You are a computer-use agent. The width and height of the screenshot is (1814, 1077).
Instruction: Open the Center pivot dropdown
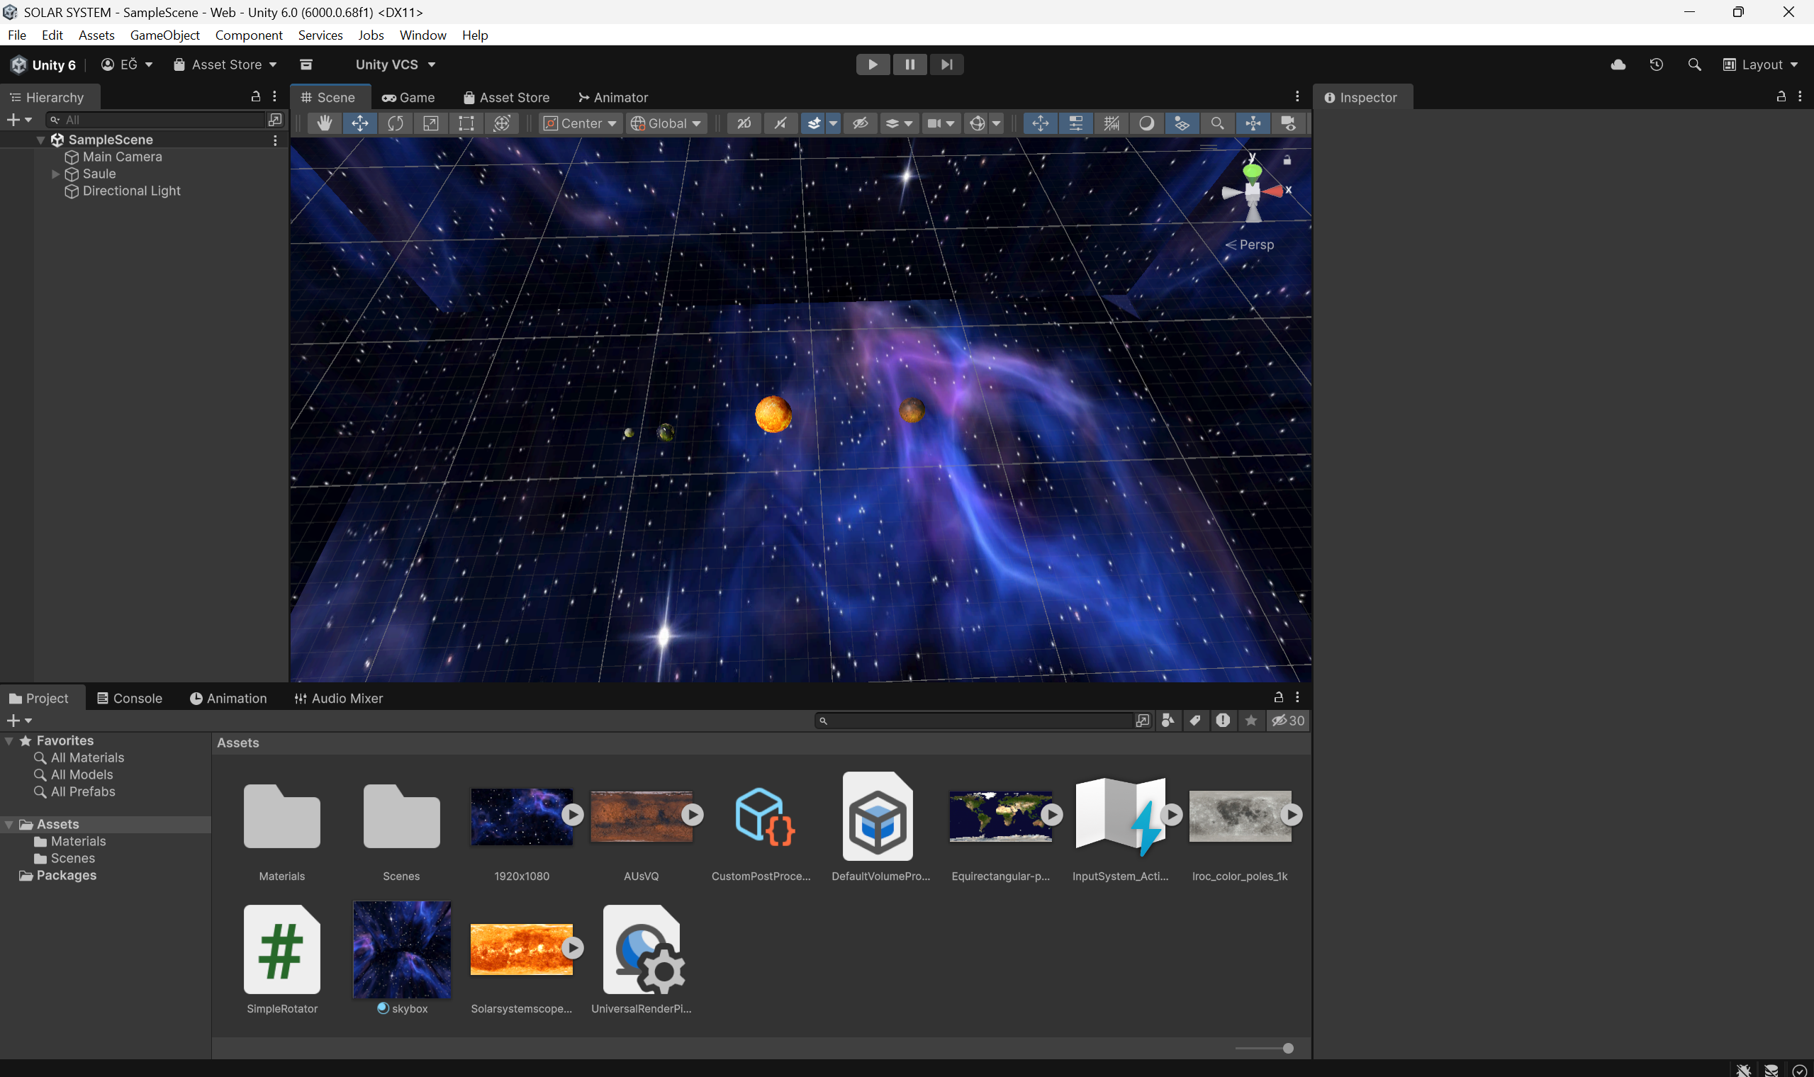(581, 123)
